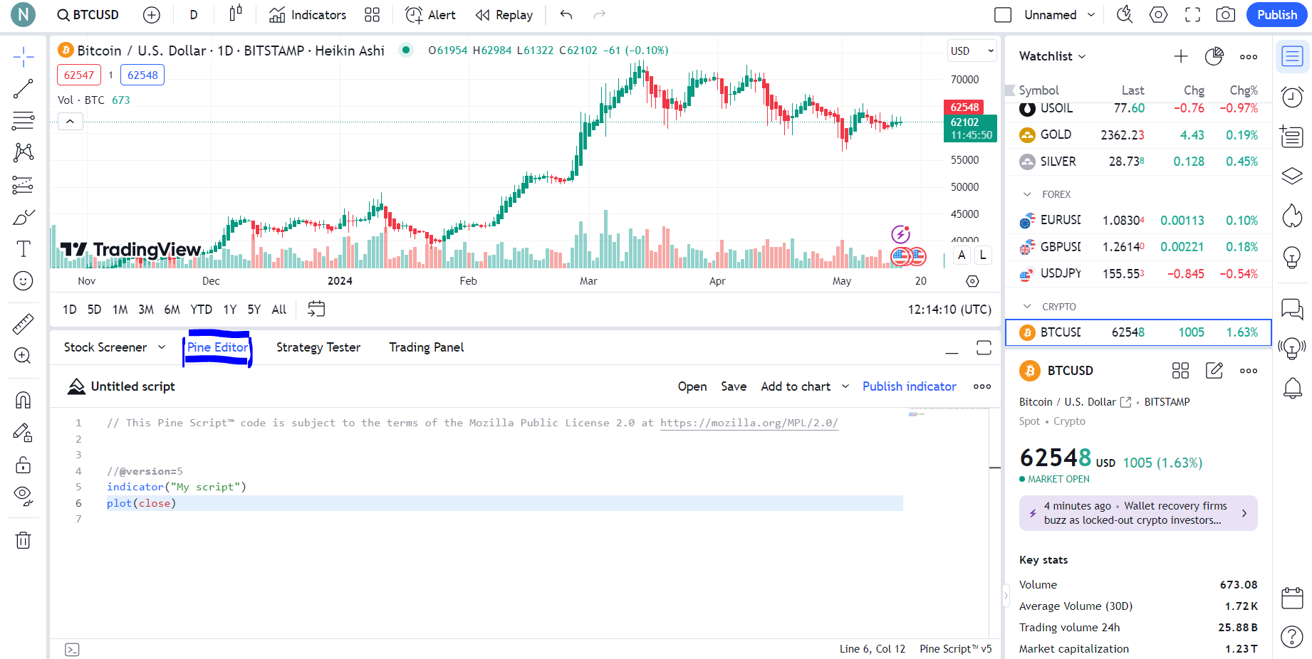Open the Indicators dialog
Viewport: 1312px width, 659px height.
tap(308, 15)
